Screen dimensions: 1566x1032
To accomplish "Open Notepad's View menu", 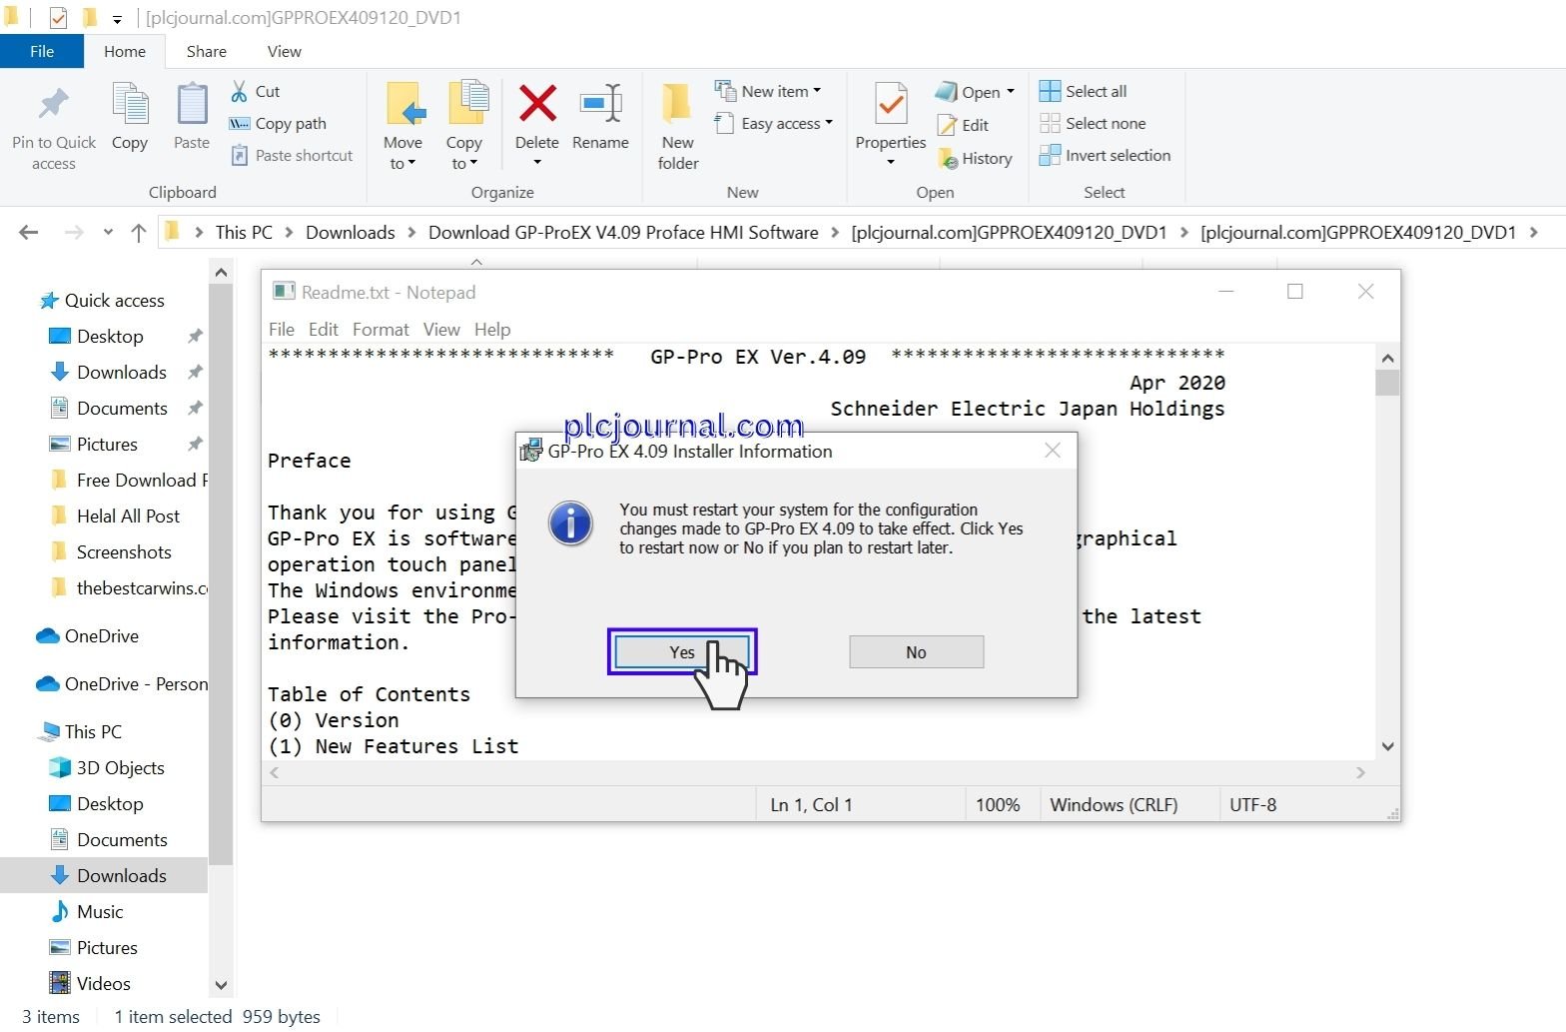I will coord(441,330).
